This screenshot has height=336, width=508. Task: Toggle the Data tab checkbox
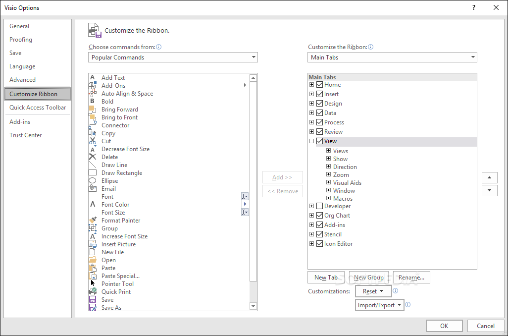pos(319,113)
